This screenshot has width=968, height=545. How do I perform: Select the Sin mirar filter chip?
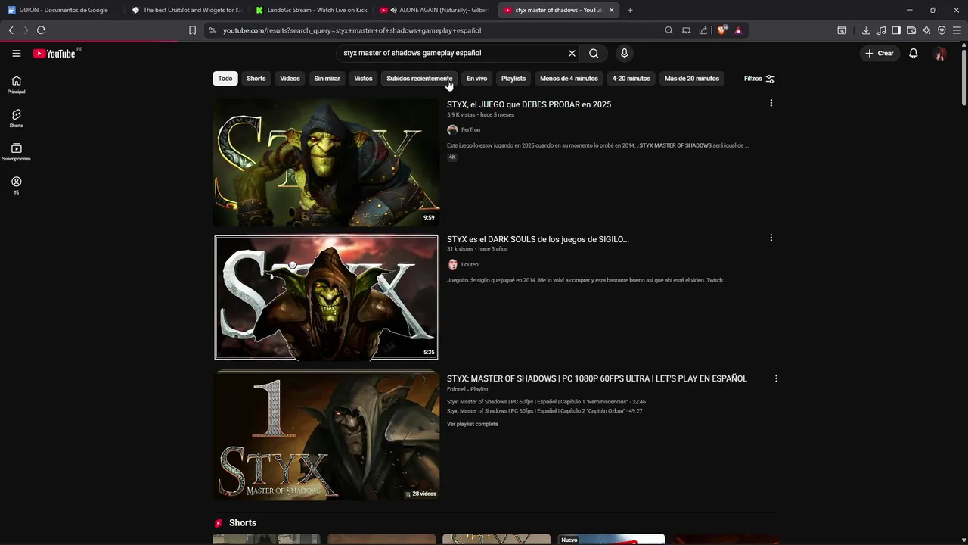tap(327, 79)
